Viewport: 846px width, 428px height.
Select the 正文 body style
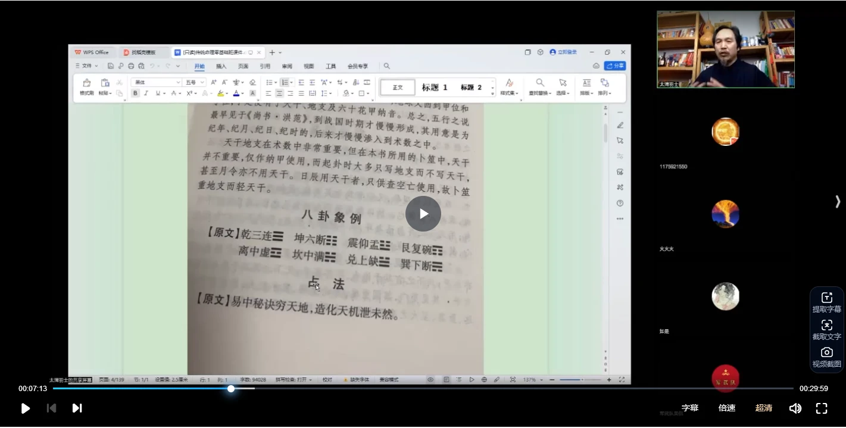[x=398, y=88]
